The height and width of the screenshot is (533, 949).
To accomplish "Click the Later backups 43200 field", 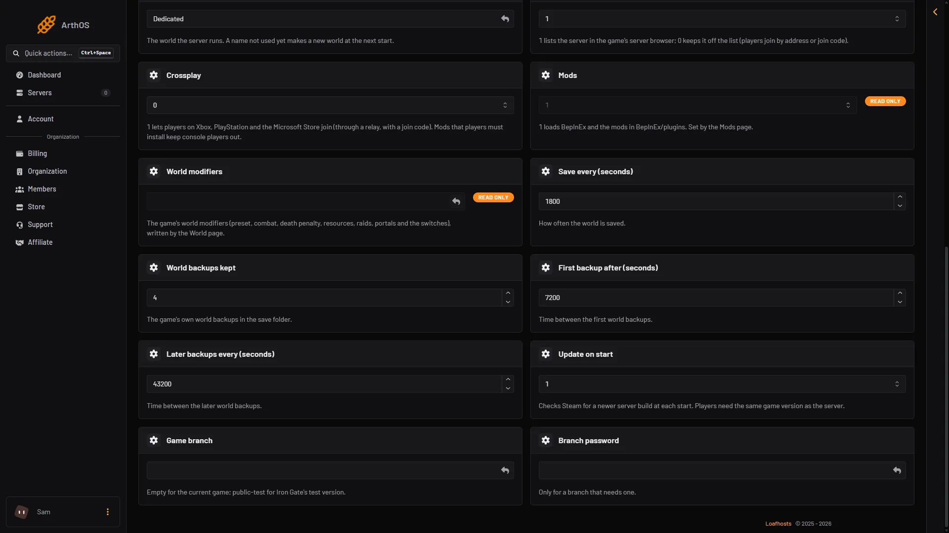I will 324,384.
